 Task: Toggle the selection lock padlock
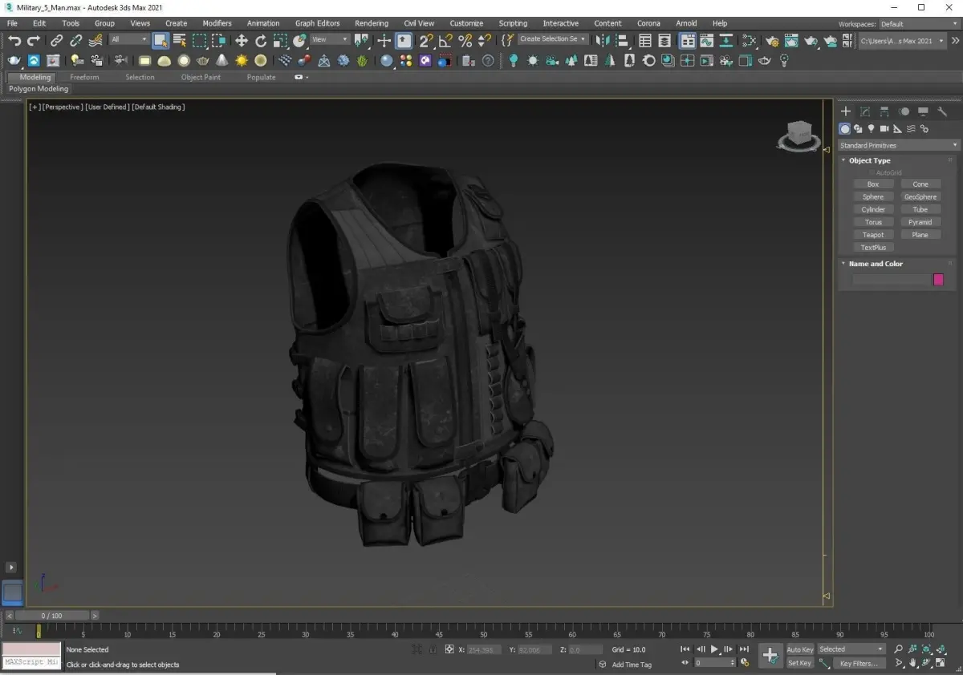click(x=433, y=649)
